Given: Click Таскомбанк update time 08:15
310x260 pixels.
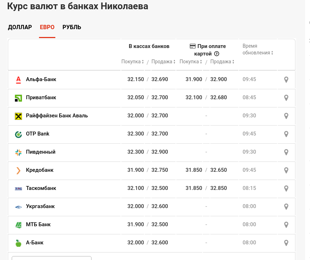Looking at the screenshot, I should coord(249,188).
